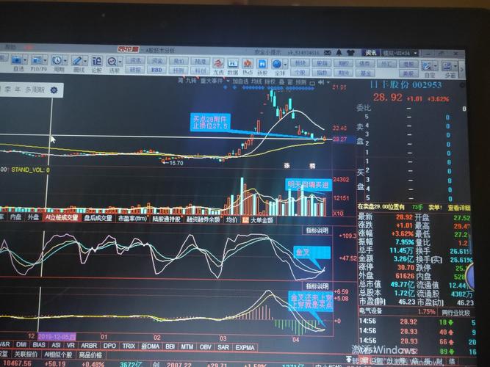Switch indicator to OBV
The image size is (490, 367).
(205, 346)
